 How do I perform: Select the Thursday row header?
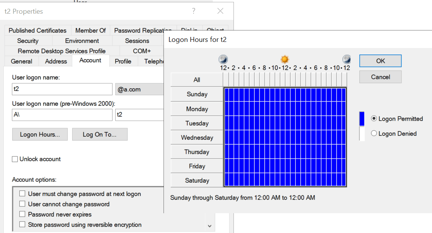(x=197, y=152)
